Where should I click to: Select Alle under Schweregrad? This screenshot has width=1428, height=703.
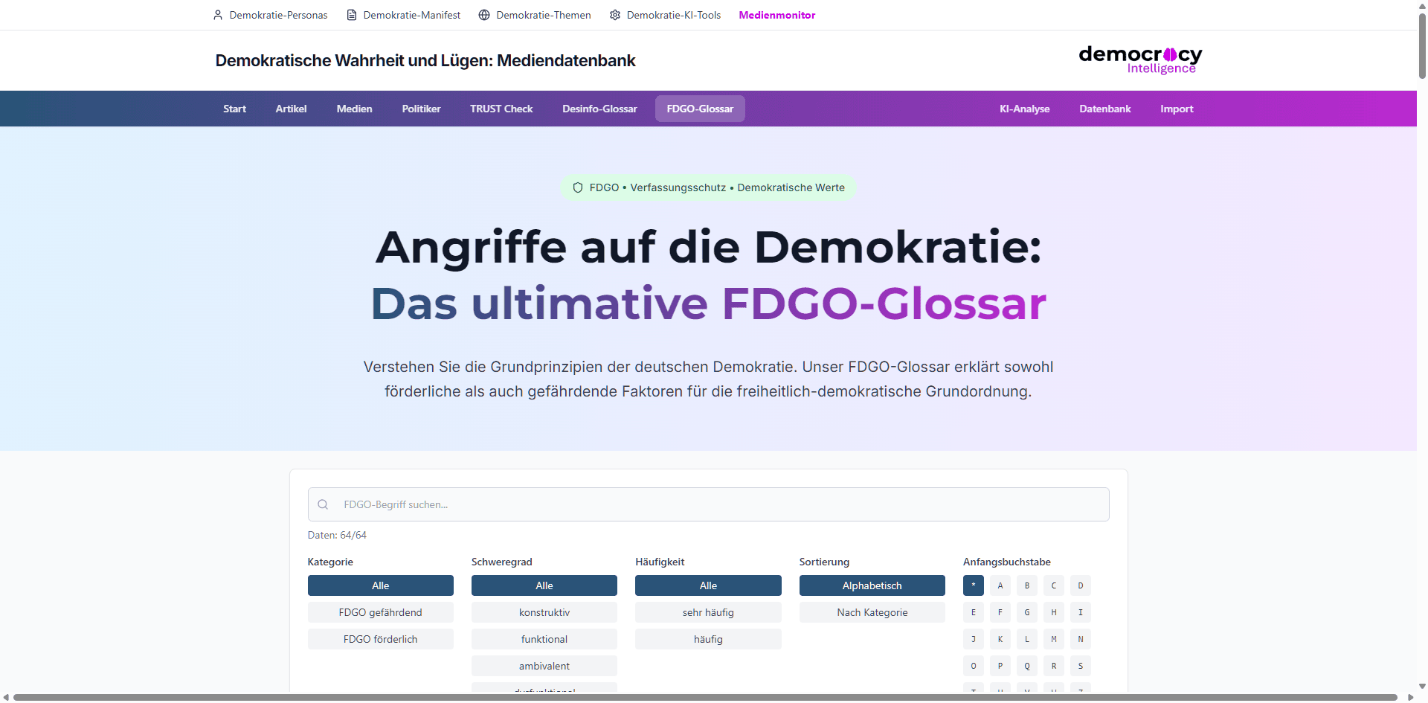[x=544, y=585]
